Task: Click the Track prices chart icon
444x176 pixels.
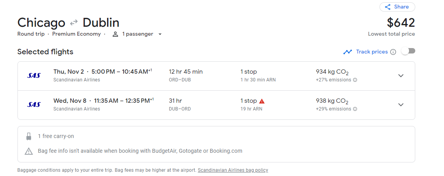Action: 348,52
